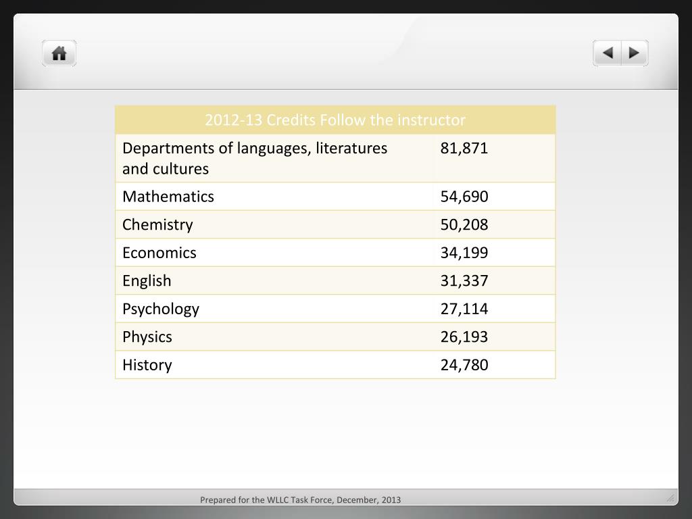Select the value 34,199
Image resolution: width=692 pixels, height=519 pixels.
tap(464, 253)
